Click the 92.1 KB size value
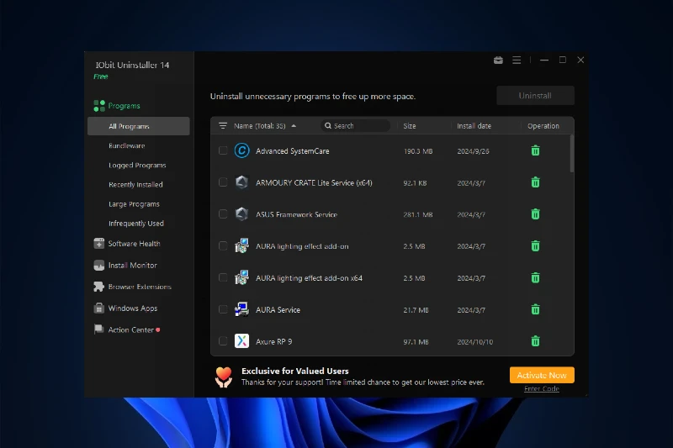673x448 pixels. tap(415, 183)
